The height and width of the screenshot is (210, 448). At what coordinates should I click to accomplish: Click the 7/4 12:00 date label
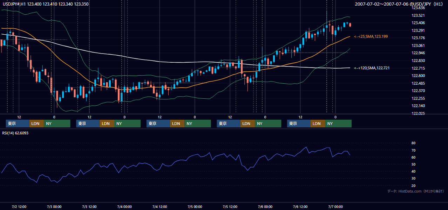pyautogui.click(x=159, y=206)
